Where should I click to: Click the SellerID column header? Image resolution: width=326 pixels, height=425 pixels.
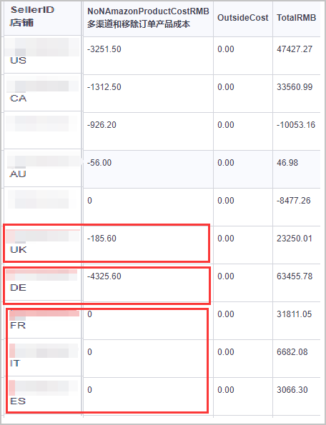click(x=42, y=18)
